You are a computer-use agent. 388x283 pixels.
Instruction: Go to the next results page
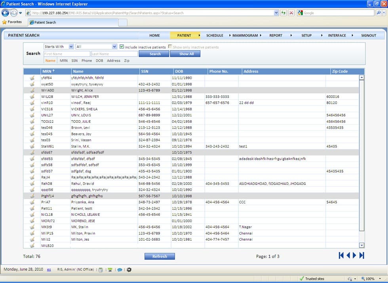tap(355, 256)
